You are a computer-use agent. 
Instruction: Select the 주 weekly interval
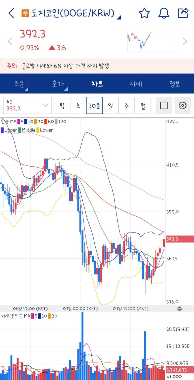point(127,105)
